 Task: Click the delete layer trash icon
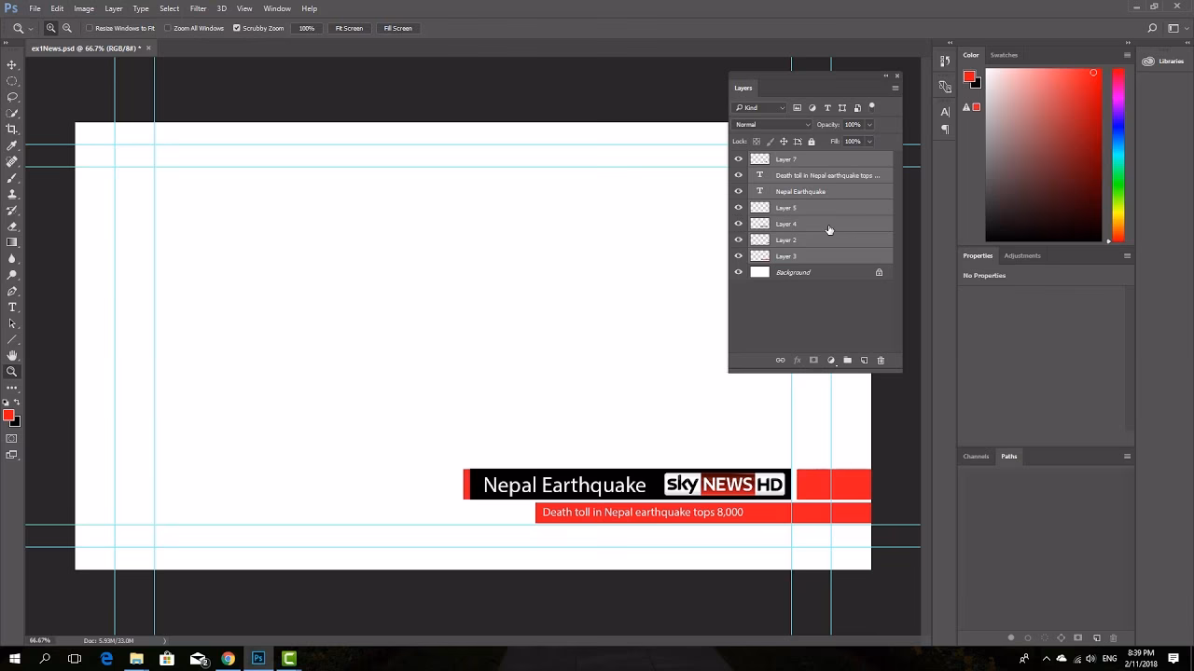click(x=881, y=361)
